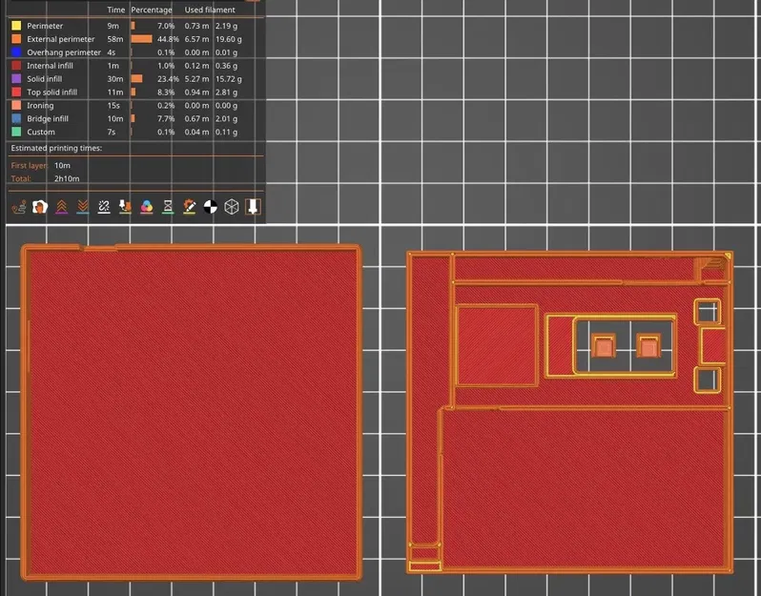This screenshot has height=596, width=761.
Task: Toggle shells cube icon
Action: (x=232, y=207)
